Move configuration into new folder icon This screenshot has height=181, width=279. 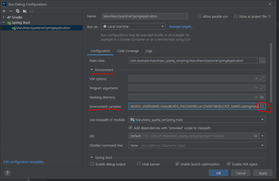click(x=25, y=11)
